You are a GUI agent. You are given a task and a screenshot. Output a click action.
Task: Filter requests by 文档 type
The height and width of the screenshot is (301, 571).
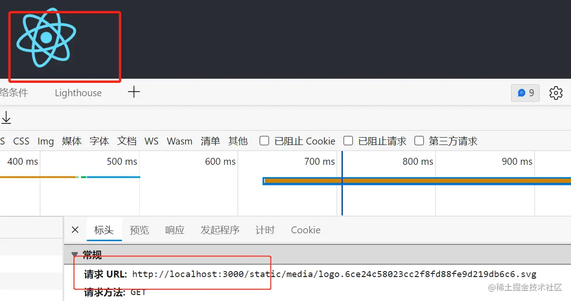coord(127,141)
